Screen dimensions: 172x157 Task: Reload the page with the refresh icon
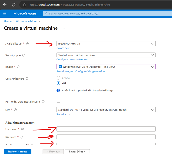point(14,5)
